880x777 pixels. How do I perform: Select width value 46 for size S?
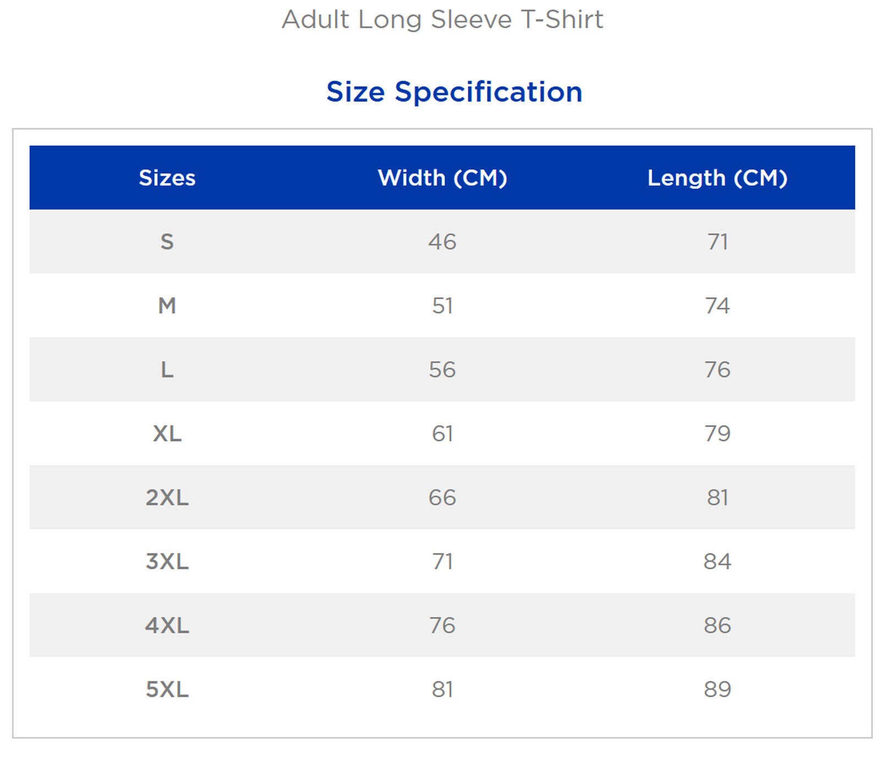tap(442, 242)
